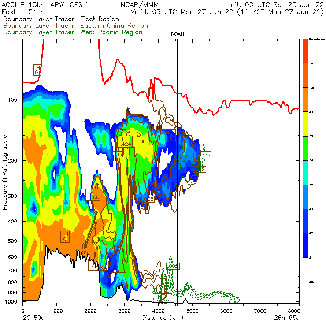Select the yellow colorbar segment above .32
The width and height of the screenshot is (326, 326).
[305, 124]
